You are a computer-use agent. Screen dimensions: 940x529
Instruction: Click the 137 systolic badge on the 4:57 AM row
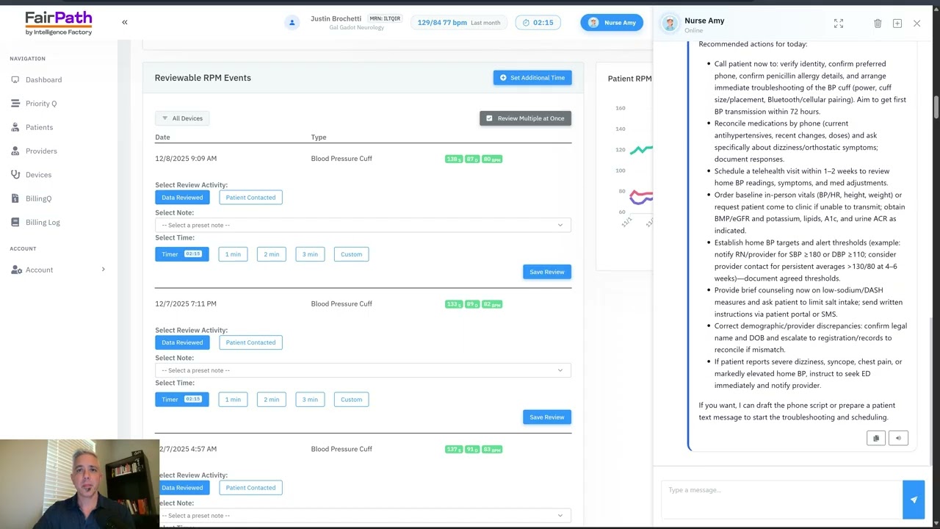tap(453, 450)
